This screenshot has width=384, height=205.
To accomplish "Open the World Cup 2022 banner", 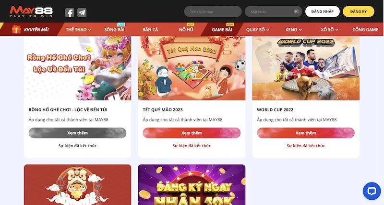I will pyautogui.click(x=306, y=68).
